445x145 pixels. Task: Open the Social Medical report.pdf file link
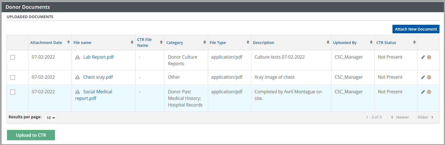click(97, 92)
